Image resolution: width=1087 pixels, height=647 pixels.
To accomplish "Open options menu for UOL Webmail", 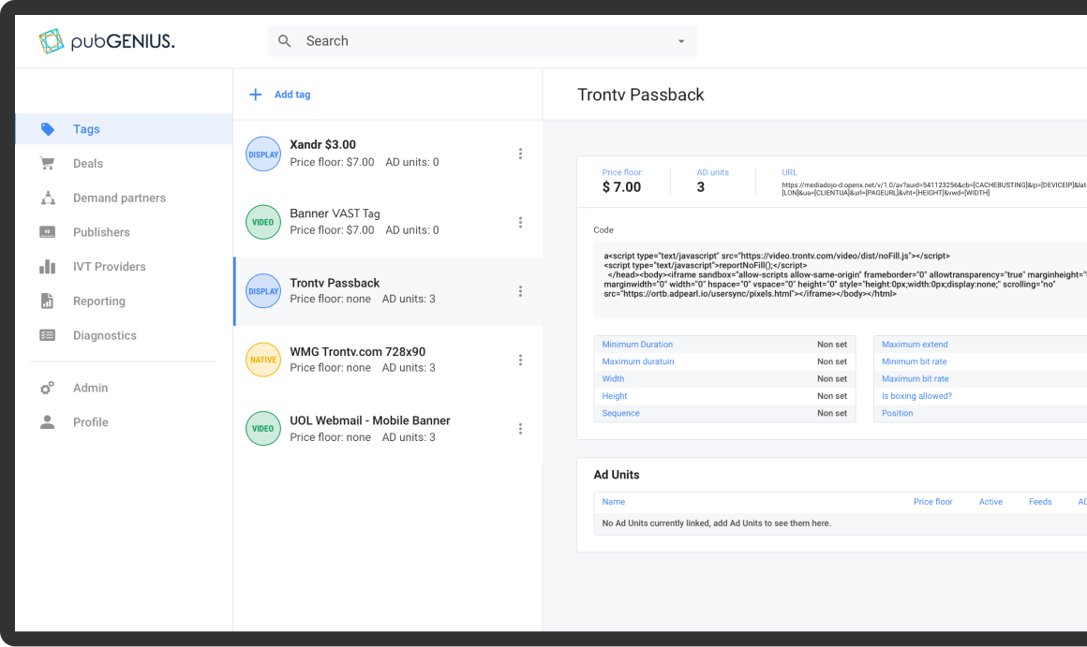I will click(x=520, y=428).
